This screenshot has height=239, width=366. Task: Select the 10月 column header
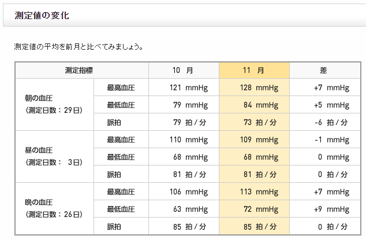pos(184,70)
